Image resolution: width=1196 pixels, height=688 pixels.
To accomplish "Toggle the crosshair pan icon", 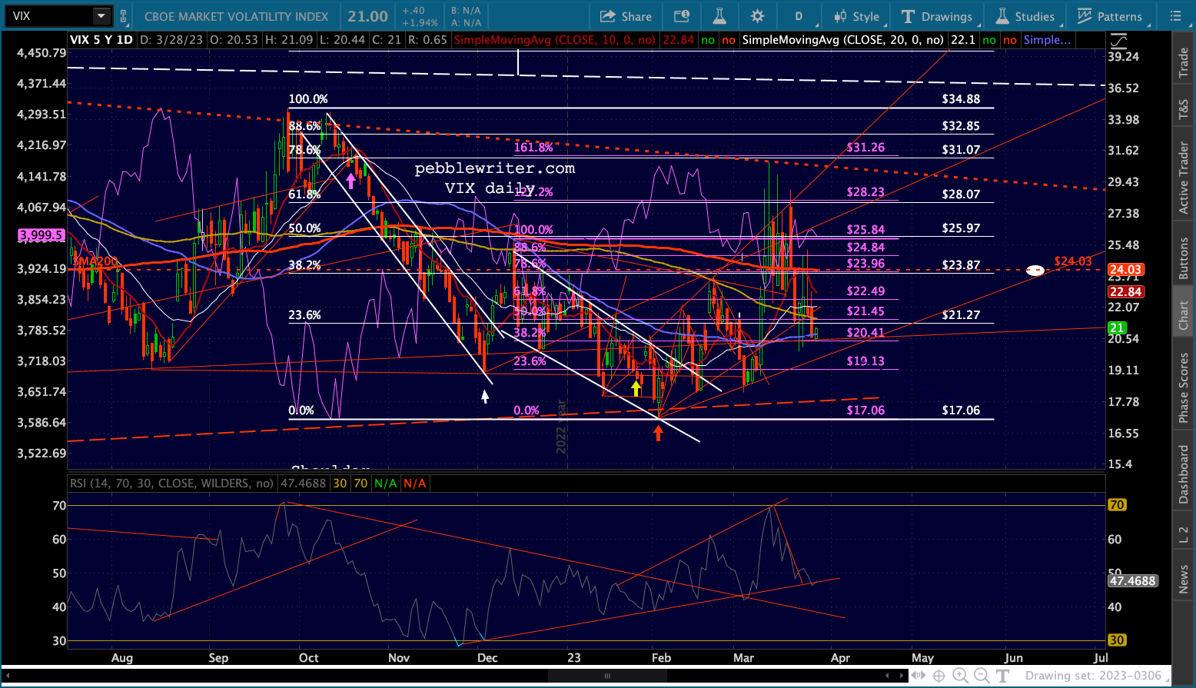I will 939,676.
